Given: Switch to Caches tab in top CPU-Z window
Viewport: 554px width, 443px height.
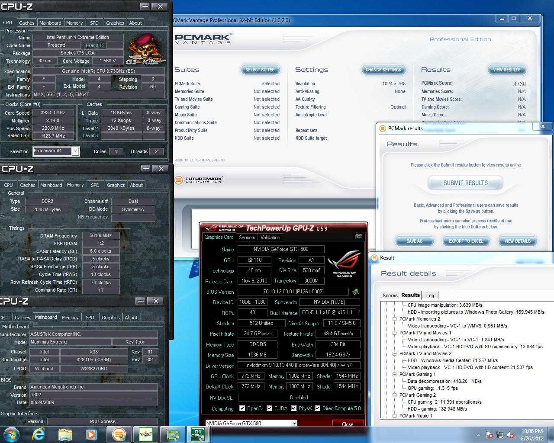Looking at the screenshot, I should click(x=26, y=23).
